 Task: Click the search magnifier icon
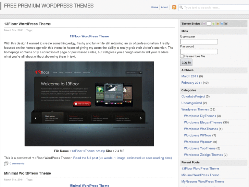181,7
